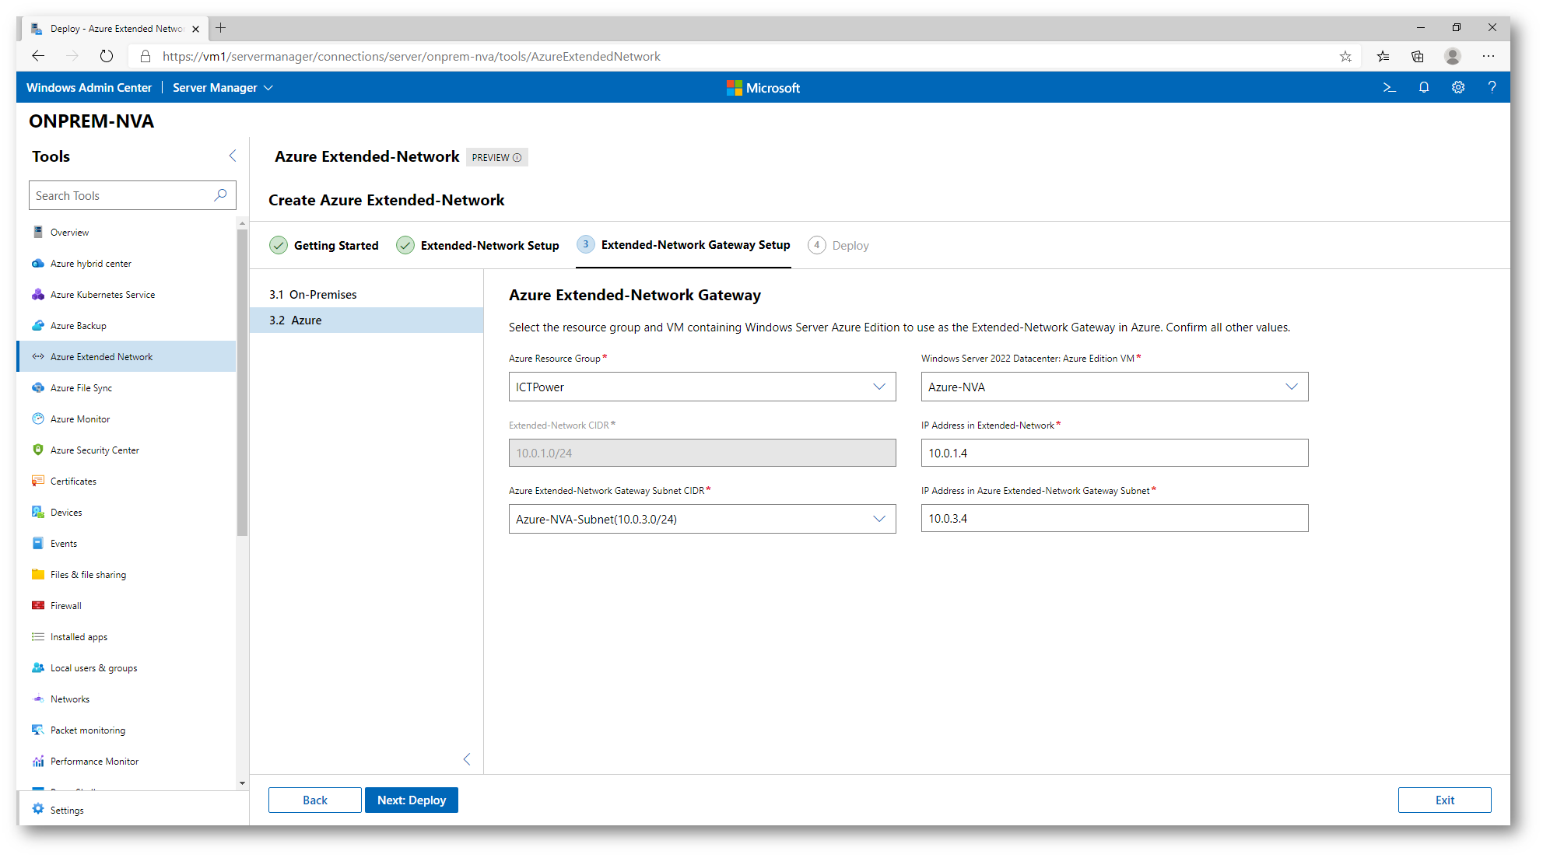Click the Azure Kubernetes Service icon

[38, 294]
